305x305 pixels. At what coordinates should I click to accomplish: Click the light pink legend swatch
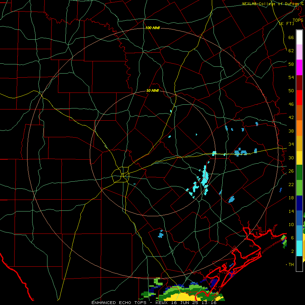point(299,52)
